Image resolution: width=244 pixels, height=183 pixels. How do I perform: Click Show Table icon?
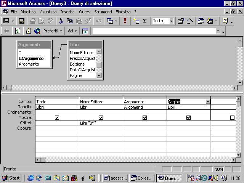[136, 21]
